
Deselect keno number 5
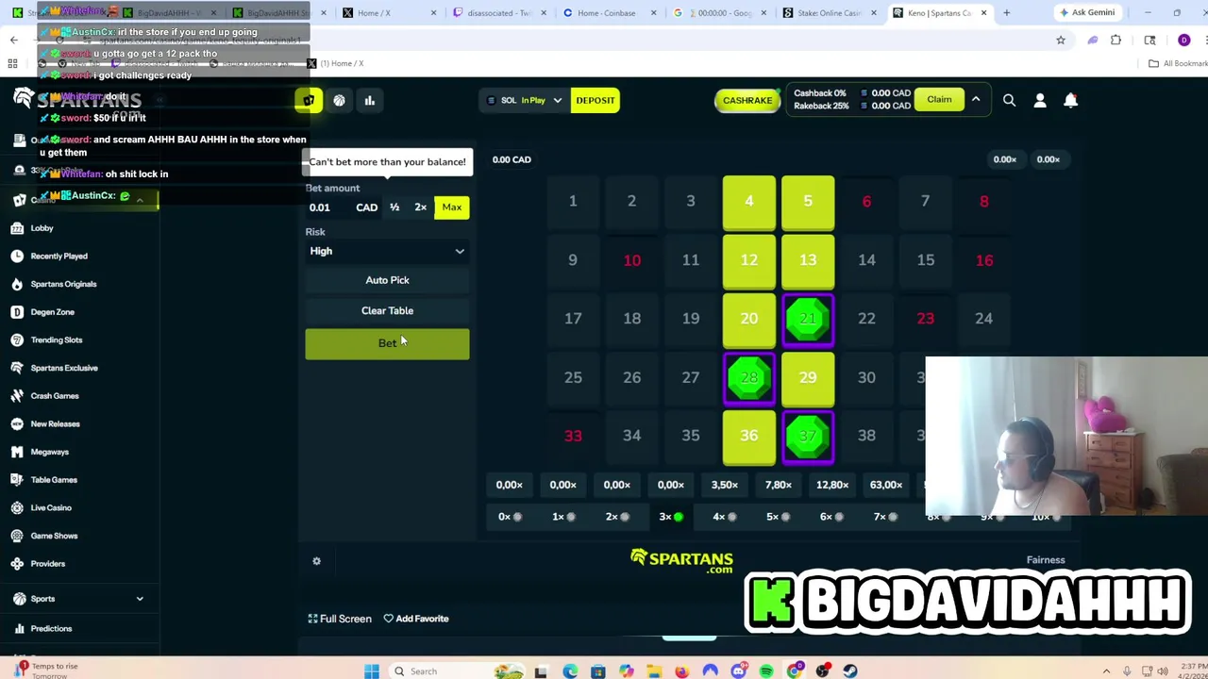pyautogui.click(x=808, y=202)
